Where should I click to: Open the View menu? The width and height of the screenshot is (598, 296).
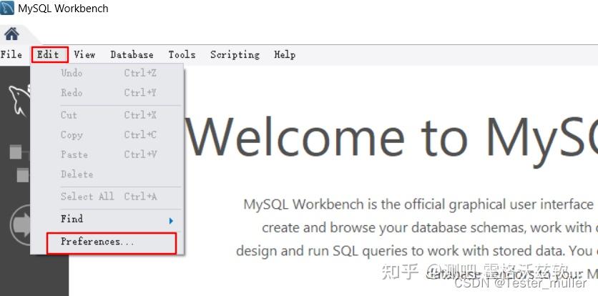coord(84,54)
